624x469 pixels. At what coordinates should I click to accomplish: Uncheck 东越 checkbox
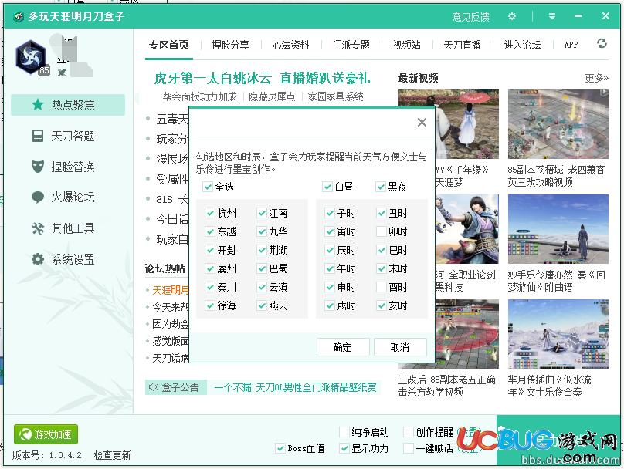(210, 231)
